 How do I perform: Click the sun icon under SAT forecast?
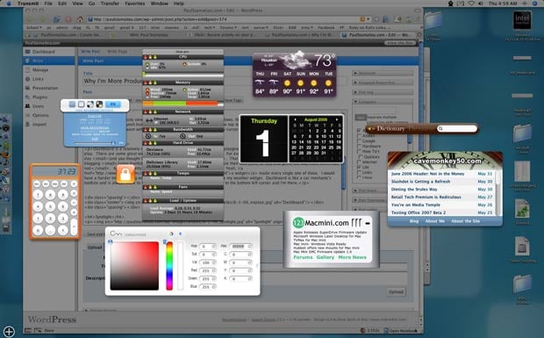click(287, 83)
